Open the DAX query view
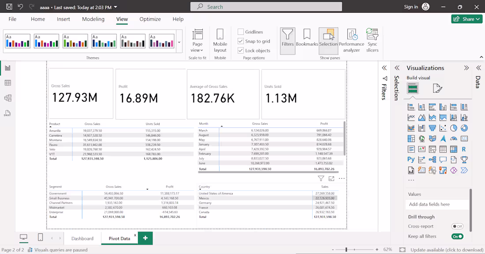Screen dimensions: 485x254 (8, 113)
